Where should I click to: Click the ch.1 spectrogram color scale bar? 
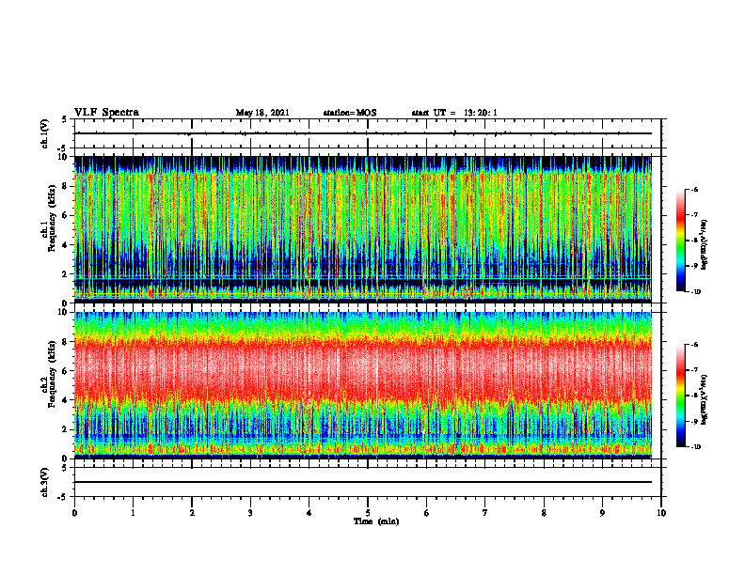point(680,241)
